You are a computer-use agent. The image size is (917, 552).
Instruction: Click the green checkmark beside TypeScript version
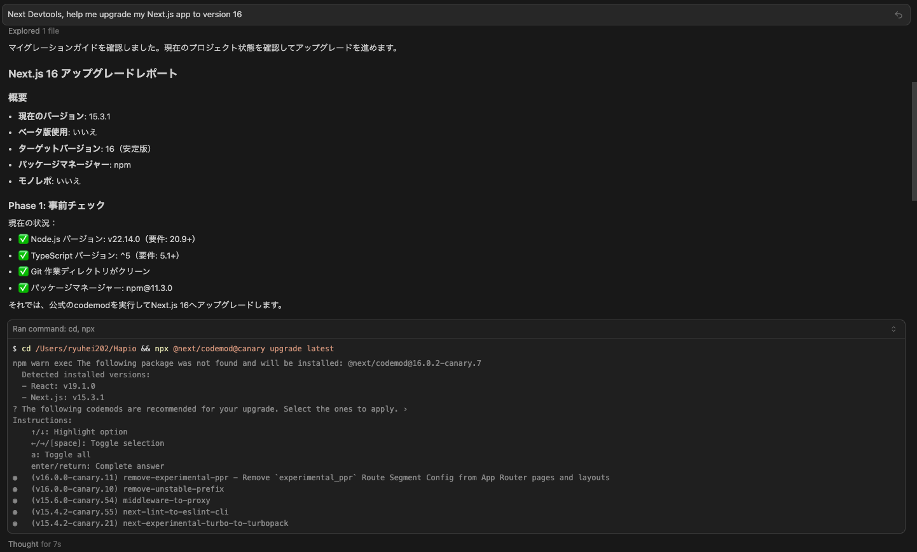pyautogui.click(x=24, y=255)
